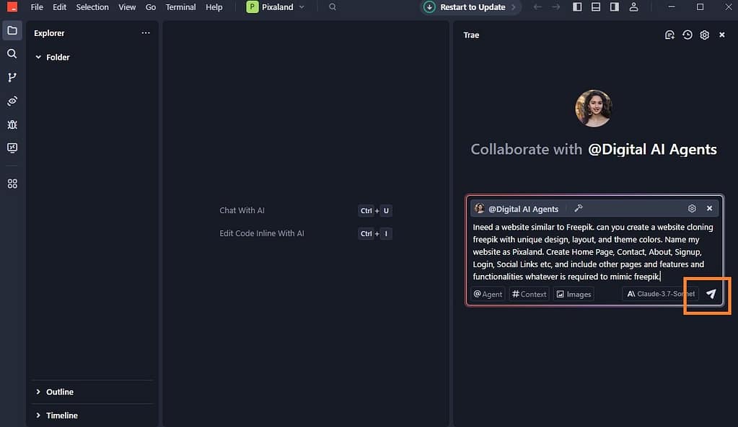
Task: Click the Edit Code Inline With AI hint
Action: coord(262,233)
